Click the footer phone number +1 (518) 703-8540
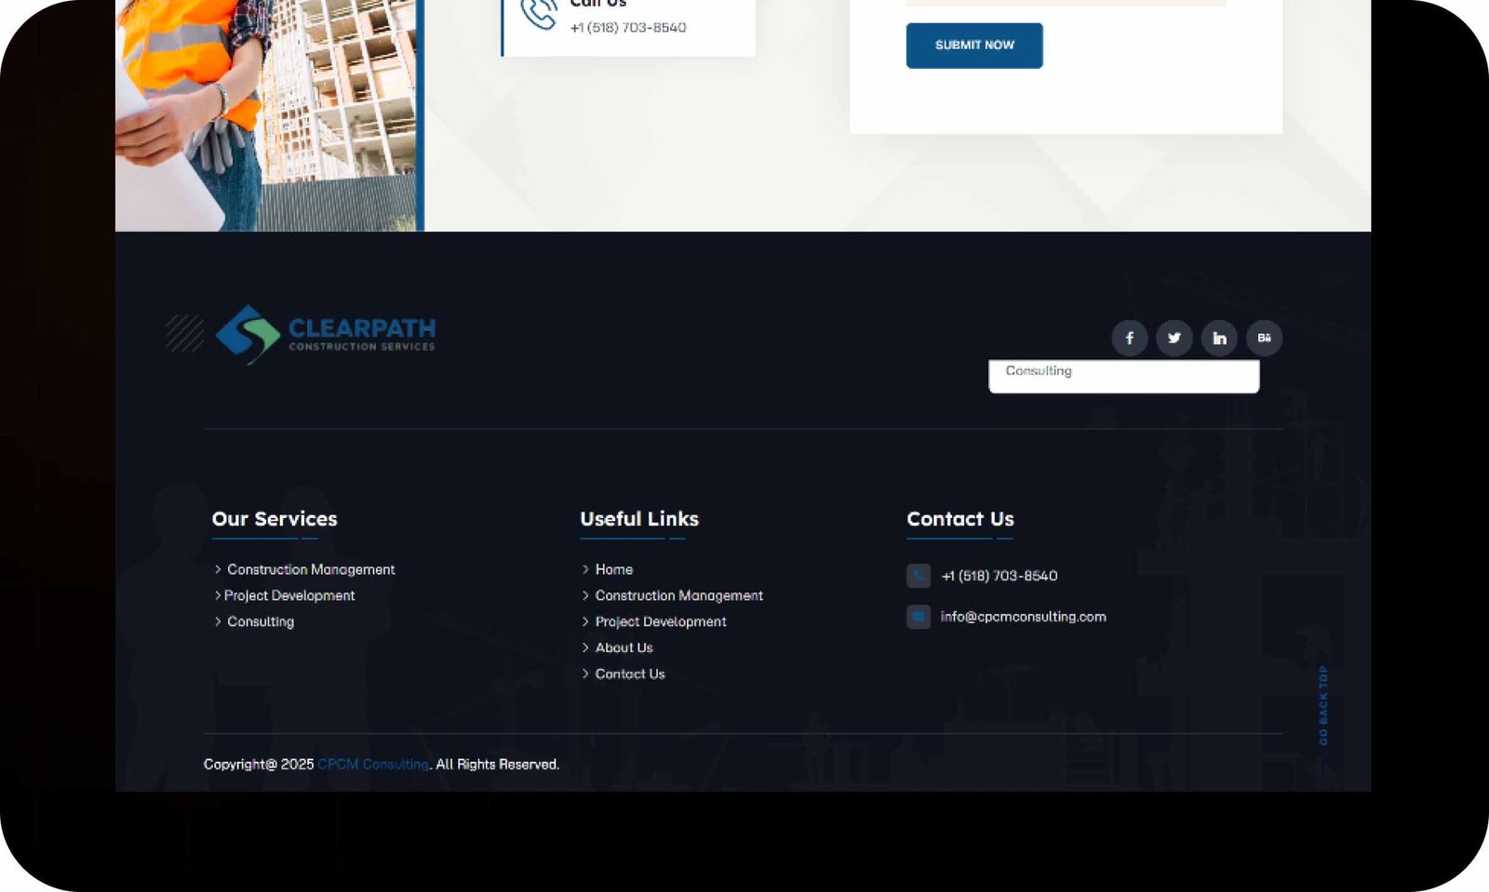This screenshot has height=892, width=1489. pyautogui.click(x=999, y=576)
